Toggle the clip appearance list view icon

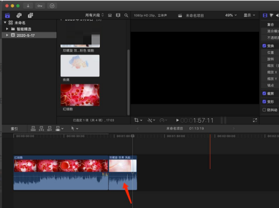click(110, 15)
